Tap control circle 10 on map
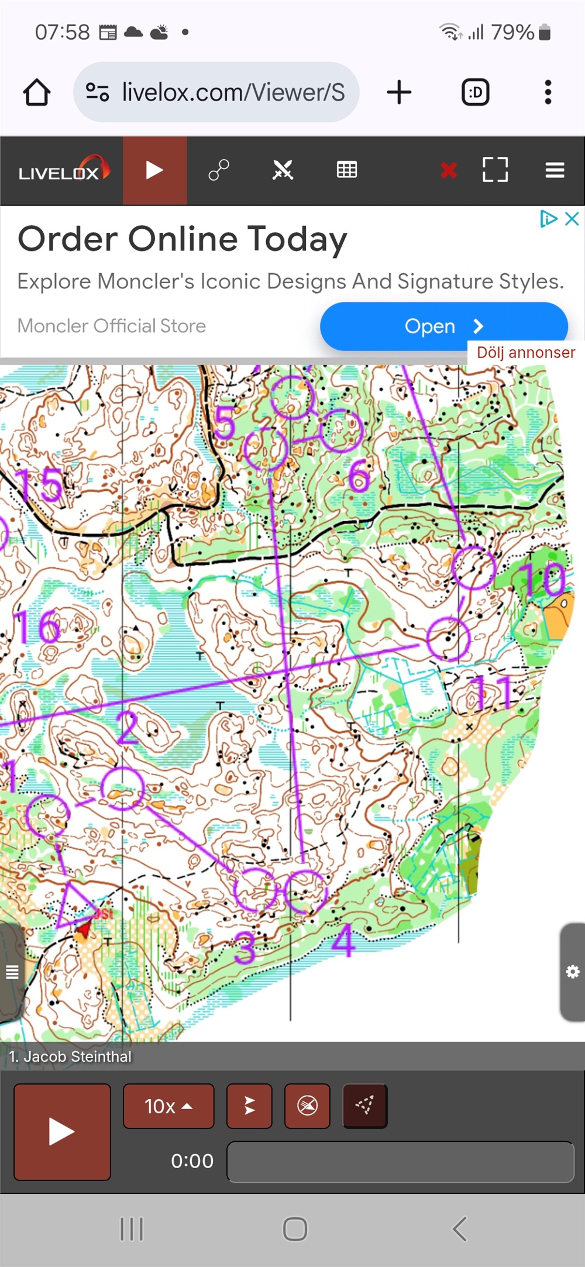 tap(474, 567)
